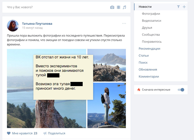Open Татьяна Плуталова's profile avatar

13,26
